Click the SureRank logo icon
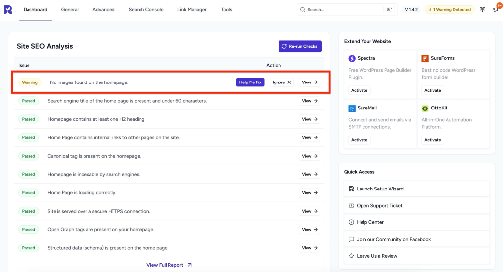The image size is (503, 272). click(8, 10)
